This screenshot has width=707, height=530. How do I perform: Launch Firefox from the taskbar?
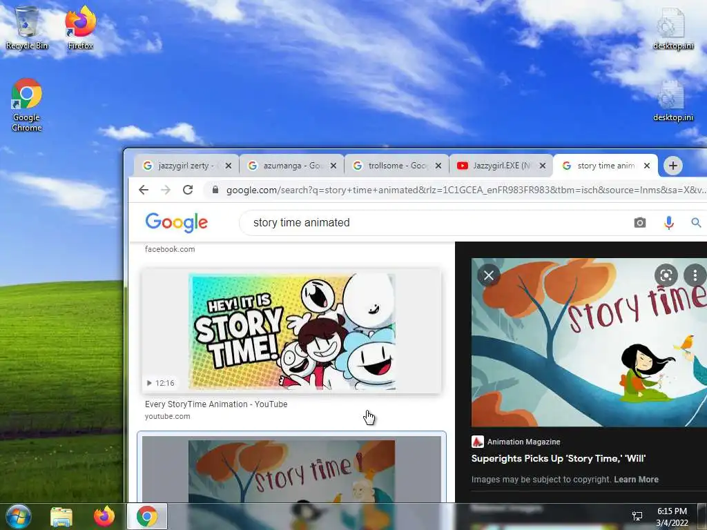104,516
